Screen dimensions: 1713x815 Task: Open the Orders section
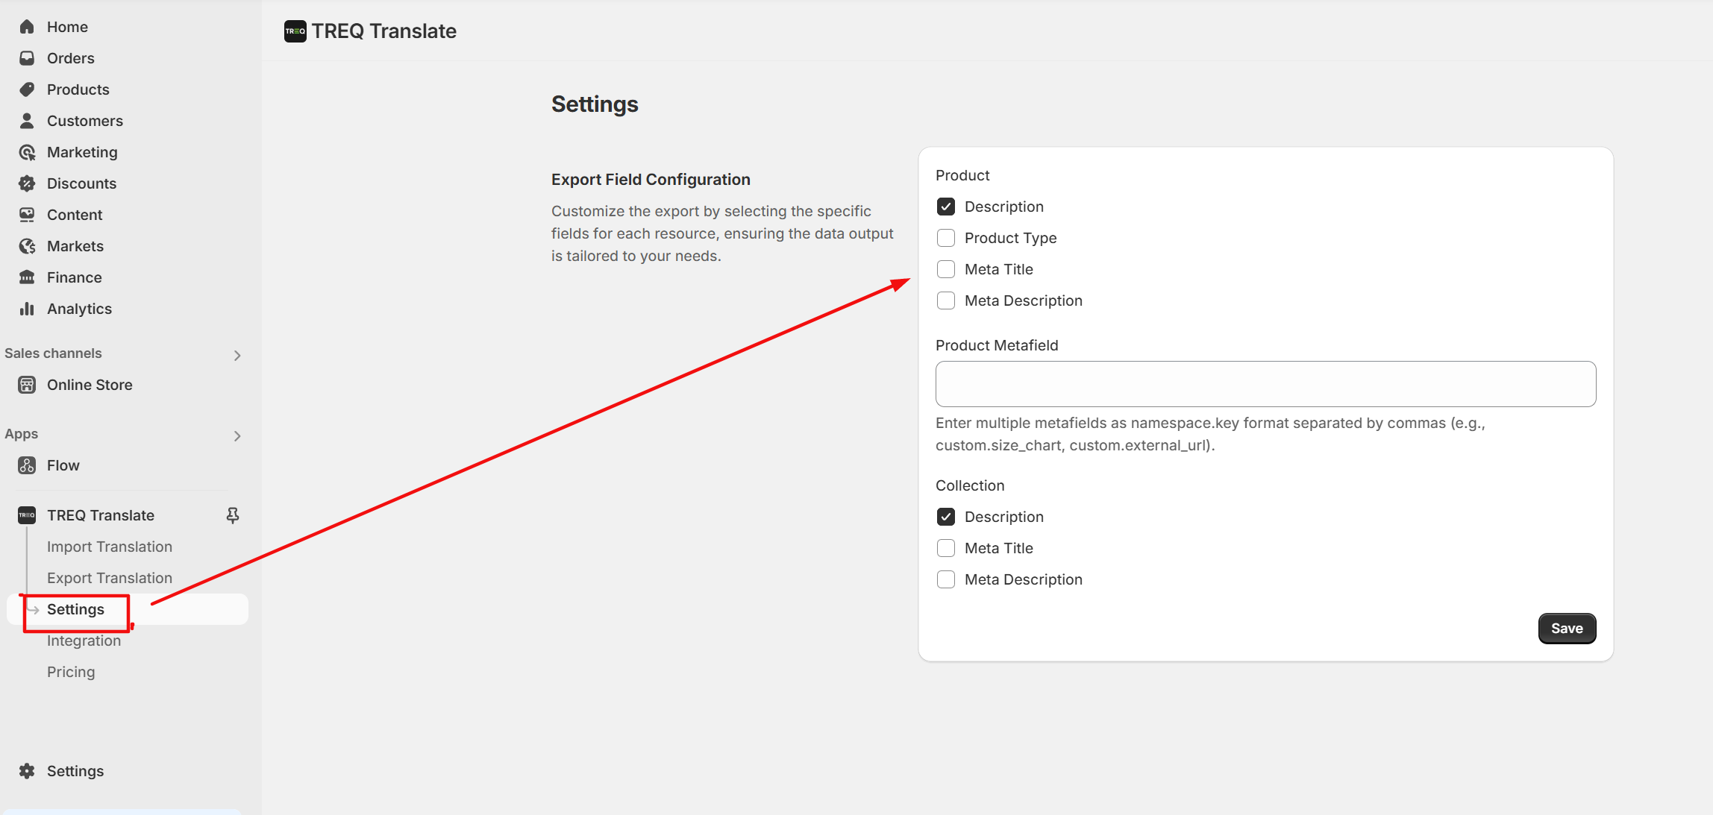point(71,58)
